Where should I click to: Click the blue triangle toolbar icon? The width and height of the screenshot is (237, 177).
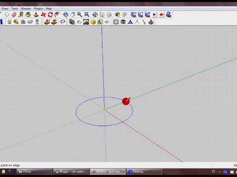coord(130,22)
